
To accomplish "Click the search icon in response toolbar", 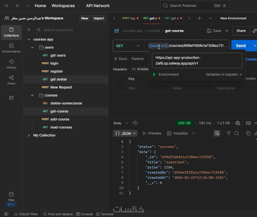I will coord(236,133).
